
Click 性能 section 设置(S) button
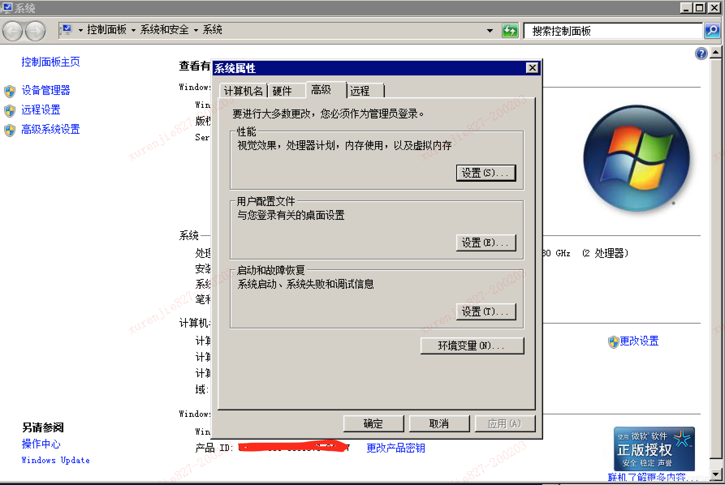(486, 172)
